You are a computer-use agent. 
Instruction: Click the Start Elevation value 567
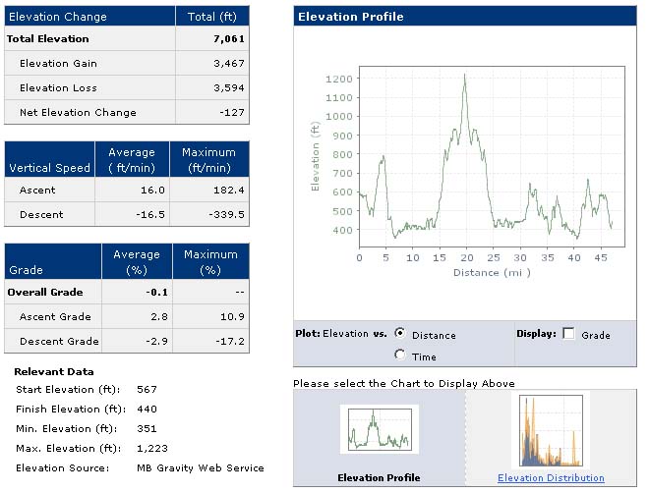(147, 390)
